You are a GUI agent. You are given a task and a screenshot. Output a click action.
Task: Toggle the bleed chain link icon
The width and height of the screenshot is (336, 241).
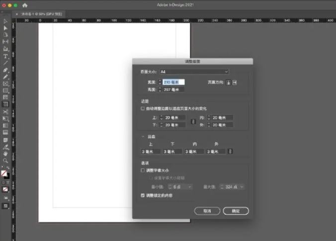pyautogui.click(x=230, y=152)
